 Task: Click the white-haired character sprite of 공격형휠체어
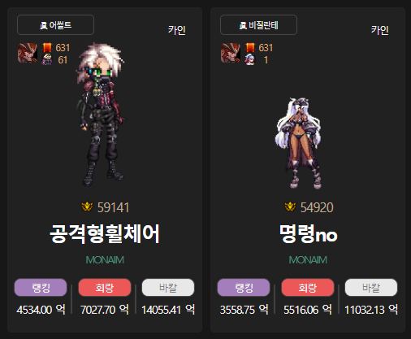coord(102,114)
